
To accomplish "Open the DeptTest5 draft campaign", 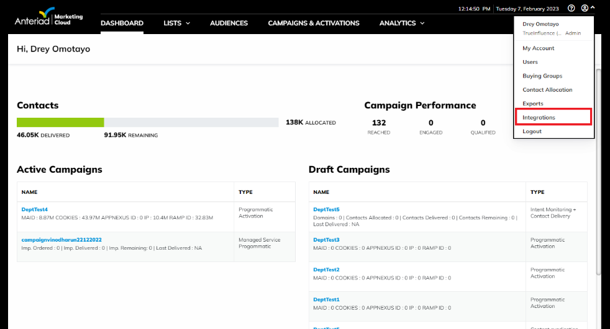I will click(326, 209).
